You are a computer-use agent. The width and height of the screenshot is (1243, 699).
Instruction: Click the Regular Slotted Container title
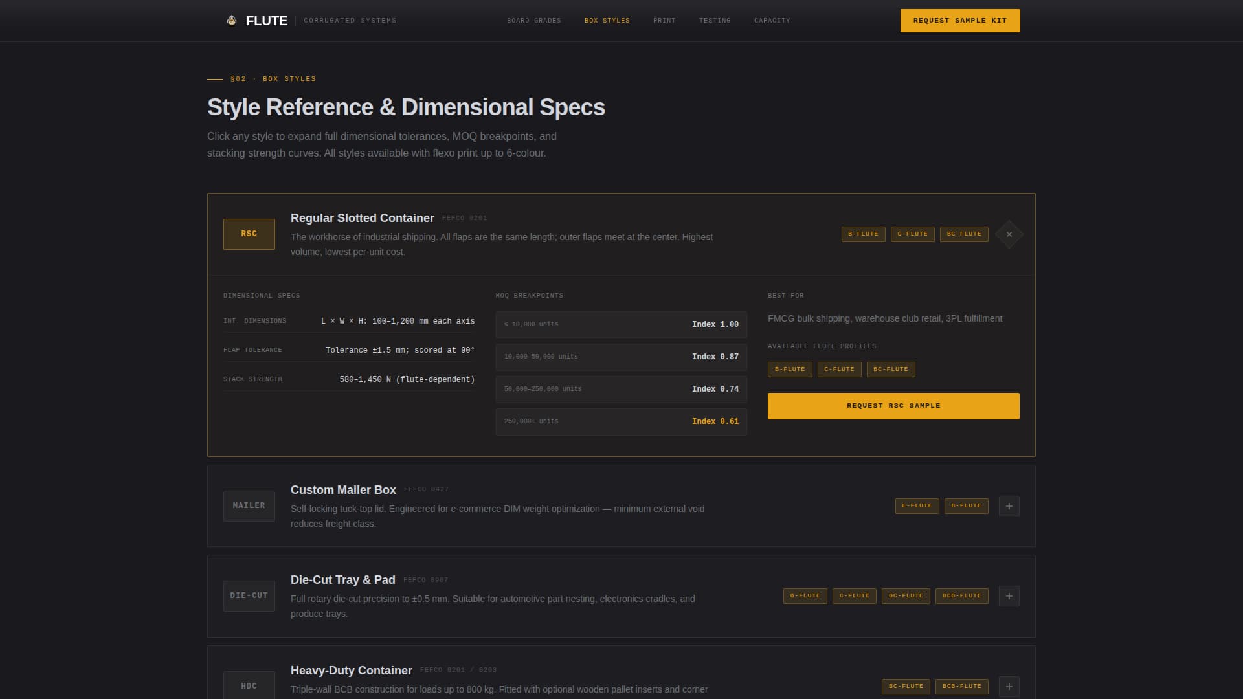click(x=363, y=218)
